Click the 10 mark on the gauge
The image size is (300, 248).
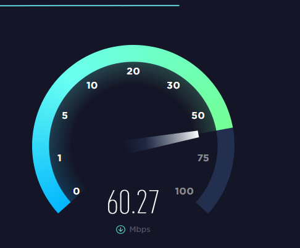[92, 86]
